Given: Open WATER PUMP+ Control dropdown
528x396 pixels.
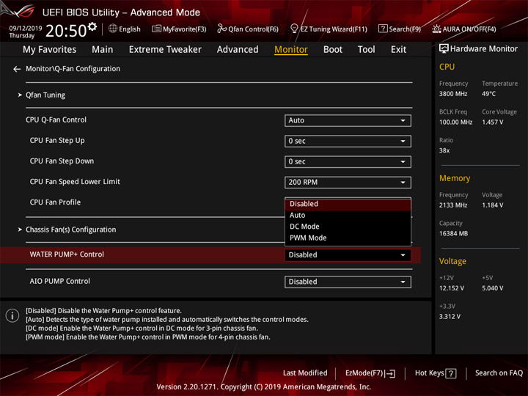Looking at the screenshot, I should (x=348, y=255).
